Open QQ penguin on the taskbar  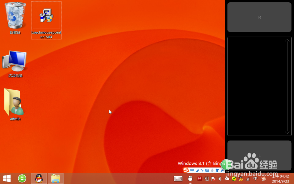click(39, 178)
